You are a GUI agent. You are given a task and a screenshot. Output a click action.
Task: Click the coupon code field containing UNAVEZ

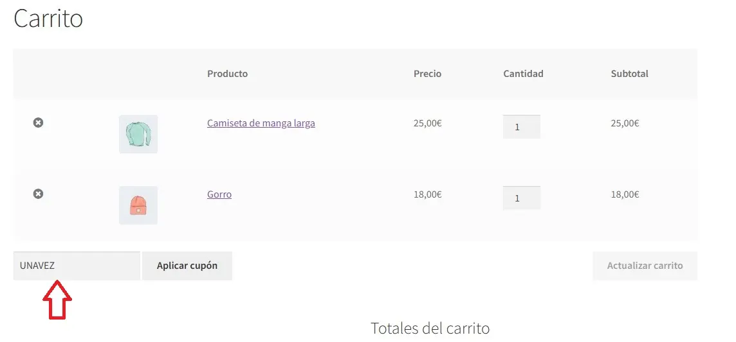77,266
